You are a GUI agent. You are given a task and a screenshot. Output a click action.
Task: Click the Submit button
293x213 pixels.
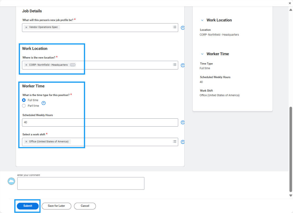pos(28,206)
